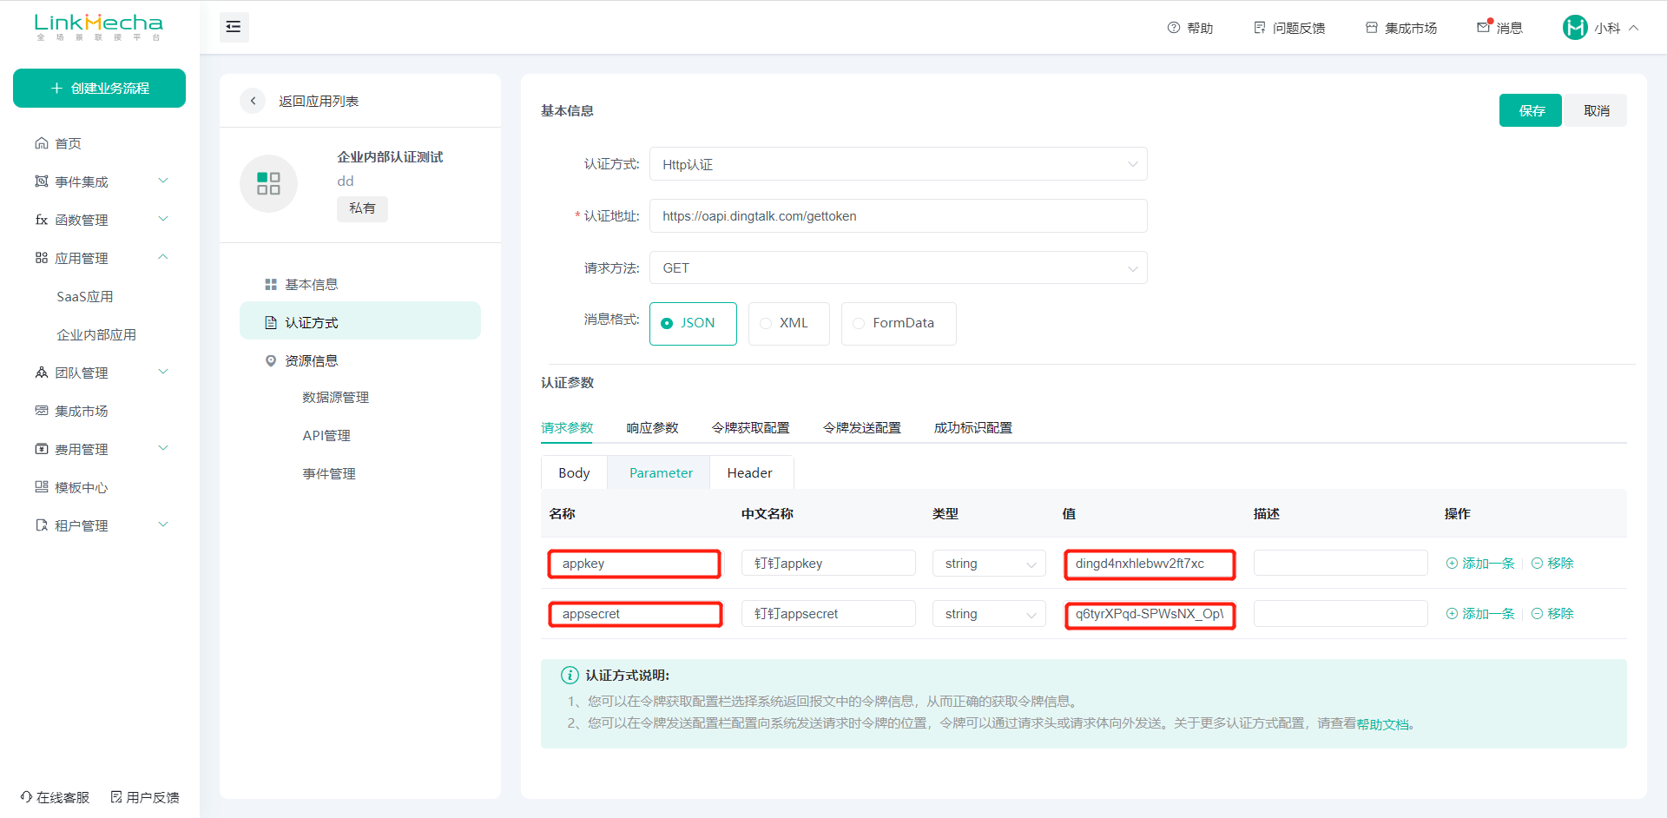Click the info icon beside 认证方式说明
The image size is (1667, 818).
click(570, 675)
